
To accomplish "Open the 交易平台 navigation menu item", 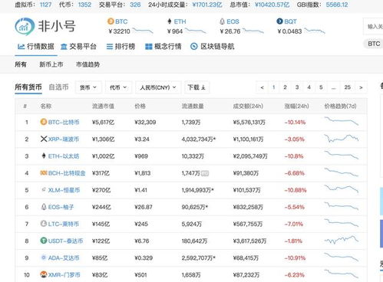I will pyautogui.click(x=78, y=47).
